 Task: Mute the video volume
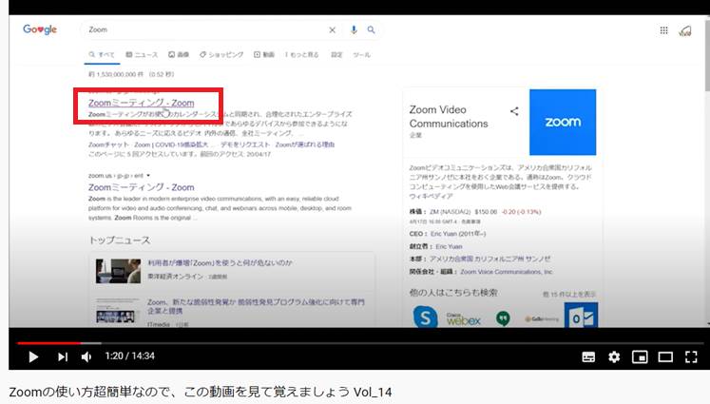86,356
